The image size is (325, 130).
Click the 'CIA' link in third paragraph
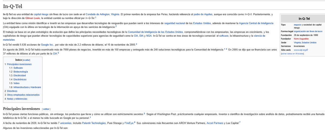tap(136, 36)
